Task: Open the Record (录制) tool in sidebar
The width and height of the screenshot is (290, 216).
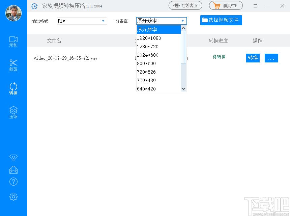Action: click(13, 42)
